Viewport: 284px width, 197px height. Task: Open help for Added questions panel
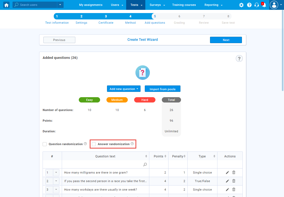[239, 58]
